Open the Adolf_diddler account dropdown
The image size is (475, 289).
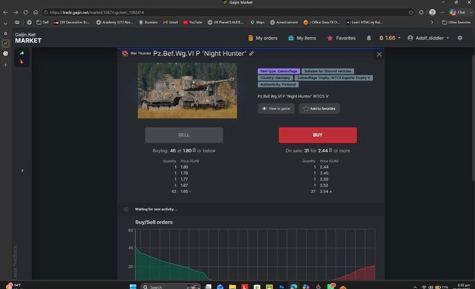[428, 38]
